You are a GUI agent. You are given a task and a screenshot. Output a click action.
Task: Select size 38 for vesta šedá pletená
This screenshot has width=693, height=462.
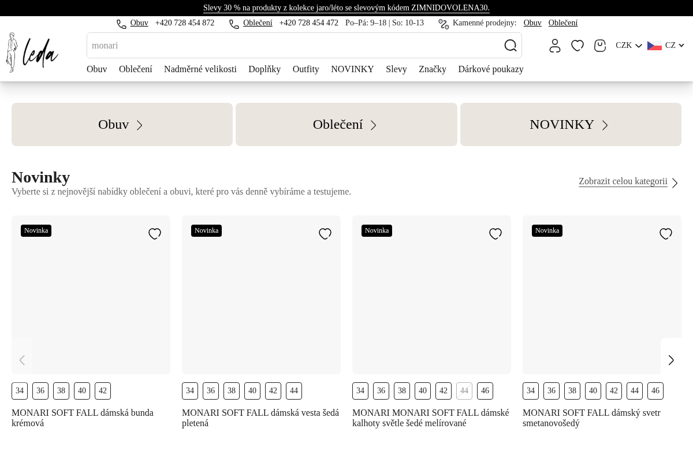(232, 391)
